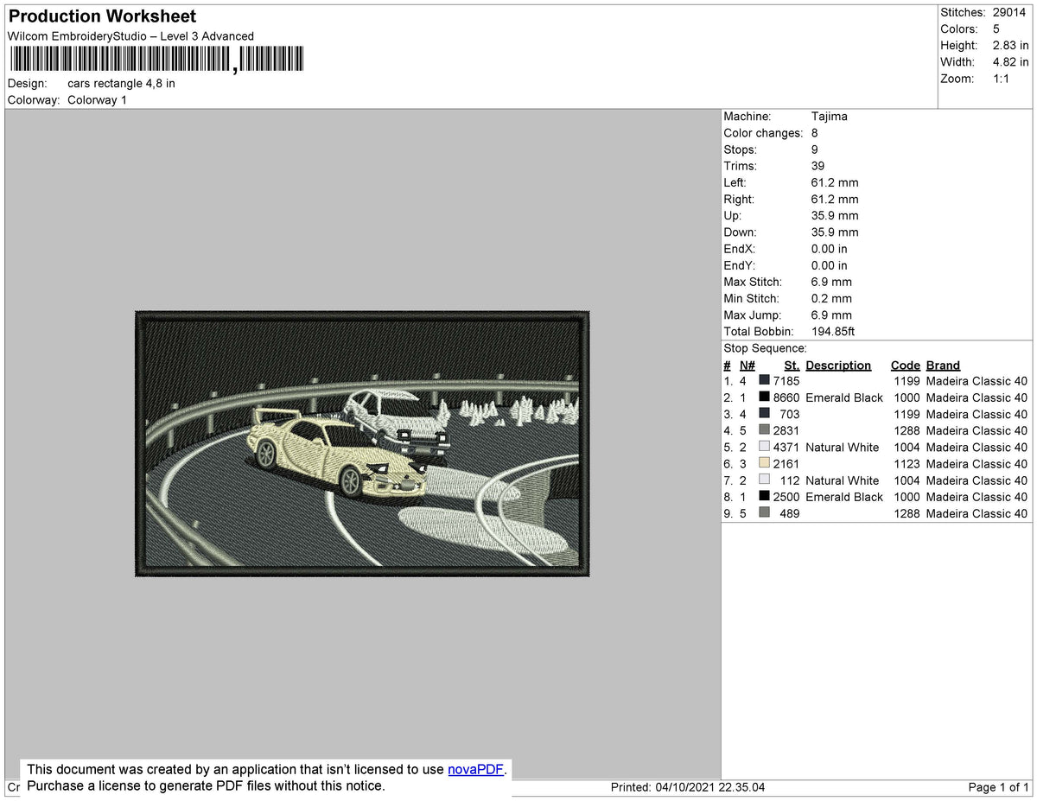Click the 112 Natural White color chip
Image resolution: width=1037 pixels, height=801 pixels.
coord(764,480)
